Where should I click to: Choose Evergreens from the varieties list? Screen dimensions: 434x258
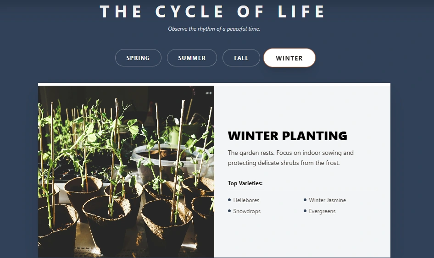pos(322,211)
